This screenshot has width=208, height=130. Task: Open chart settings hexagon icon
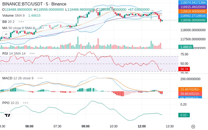click(x=193, y=127)
